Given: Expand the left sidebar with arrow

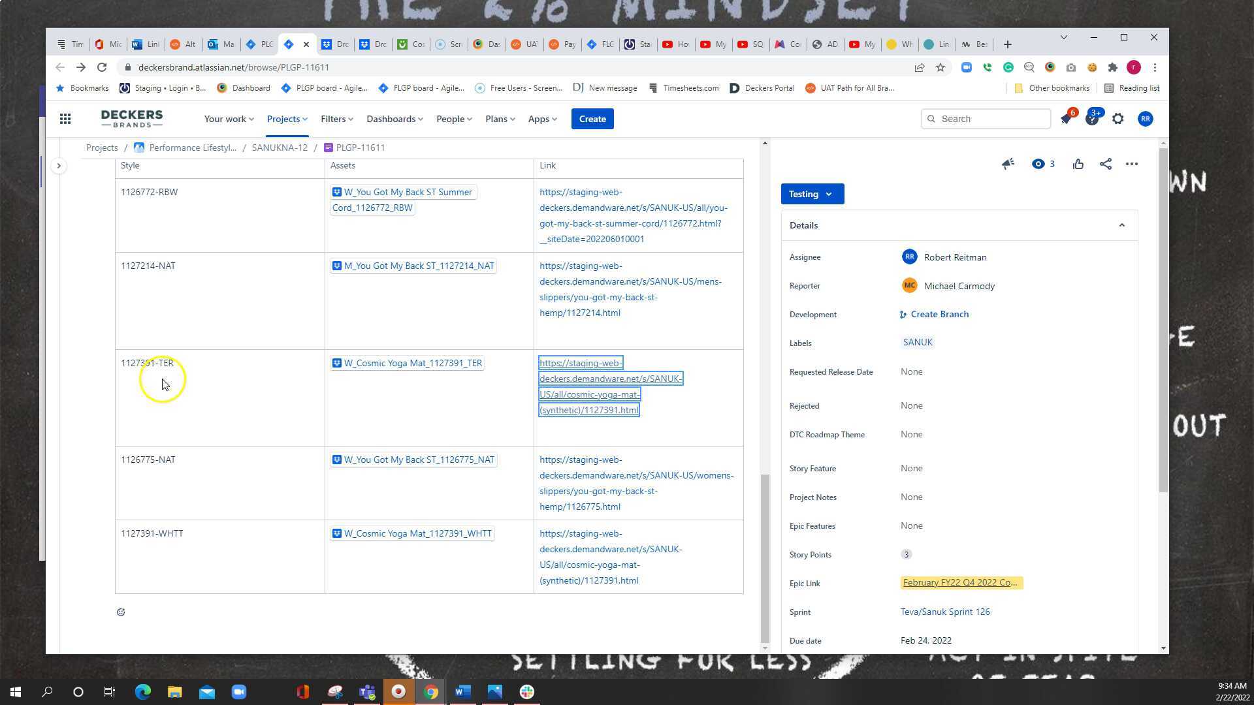Looking at the screenshot, I should tap(59, 166).
